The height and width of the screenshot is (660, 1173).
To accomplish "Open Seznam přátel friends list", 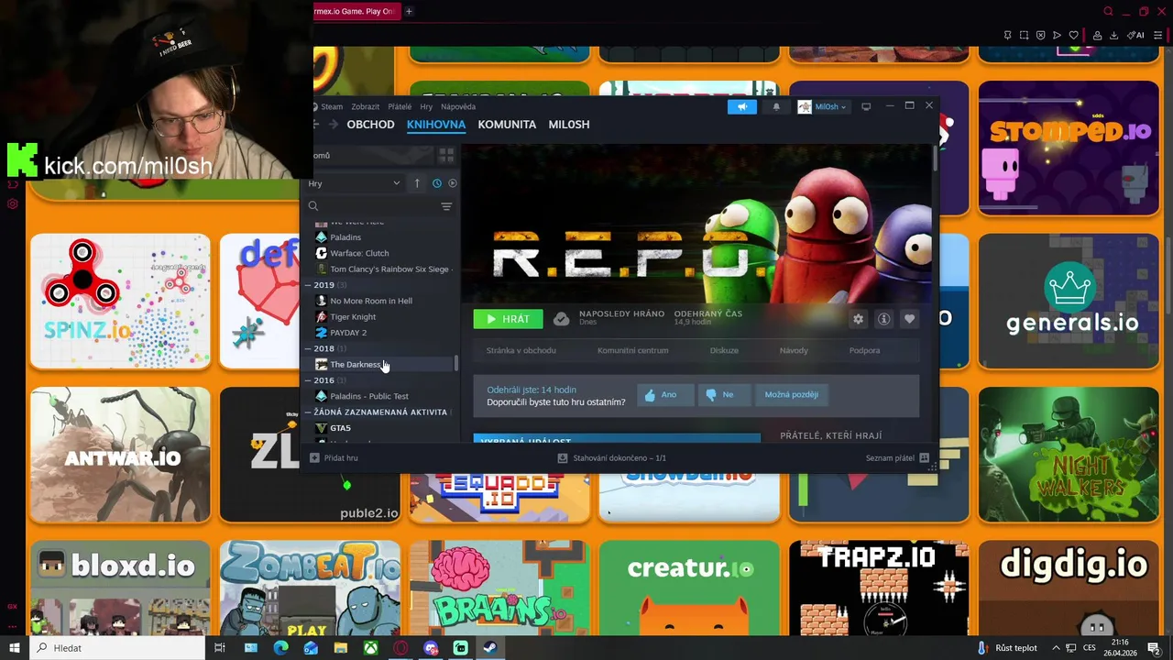I will click(x=897, y=457).
